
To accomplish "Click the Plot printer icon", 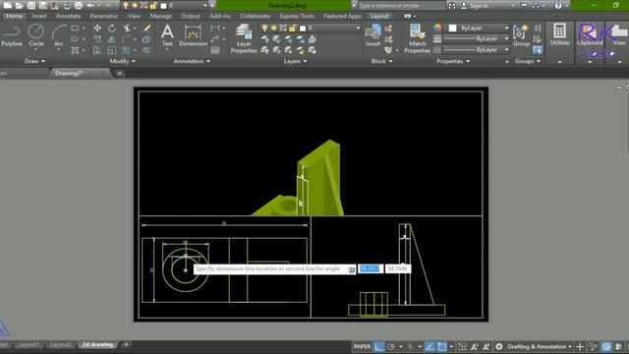I will (x=79, y=6).
